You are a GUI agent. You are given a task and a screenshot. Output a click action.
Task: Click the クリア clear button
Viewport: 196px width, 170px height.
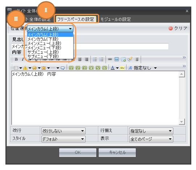click(x=178, y=28)
